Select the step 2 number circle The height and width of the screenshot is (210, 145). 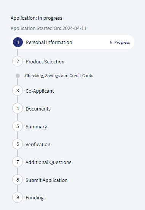tap(18, 62)
